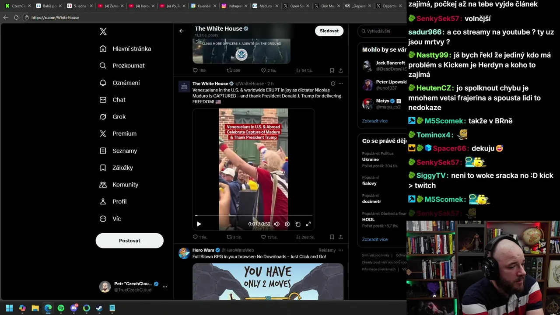This screenshot has width=560, height=315.
Task: Like the Maduro post (13 tis.)
Action: coord(269,237)
